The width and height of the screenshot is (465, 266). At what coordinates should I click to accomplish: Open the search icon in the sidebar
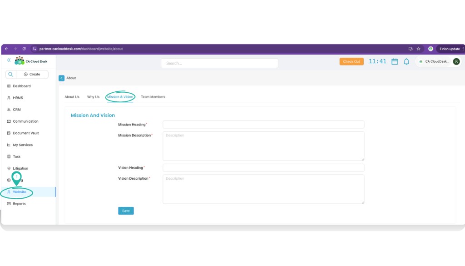click(x=11, y=74)
